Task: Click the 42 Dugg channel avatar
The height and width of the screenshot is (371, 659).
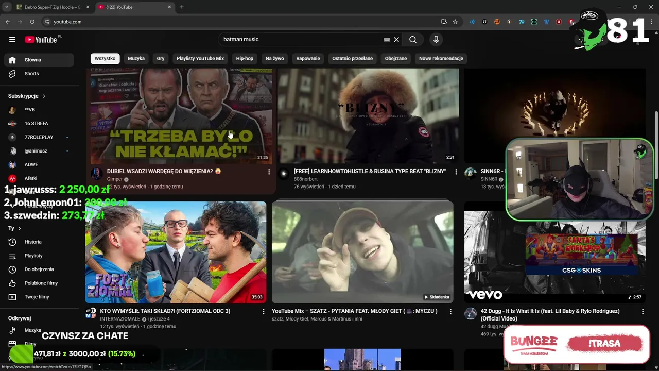Action: 471,314
